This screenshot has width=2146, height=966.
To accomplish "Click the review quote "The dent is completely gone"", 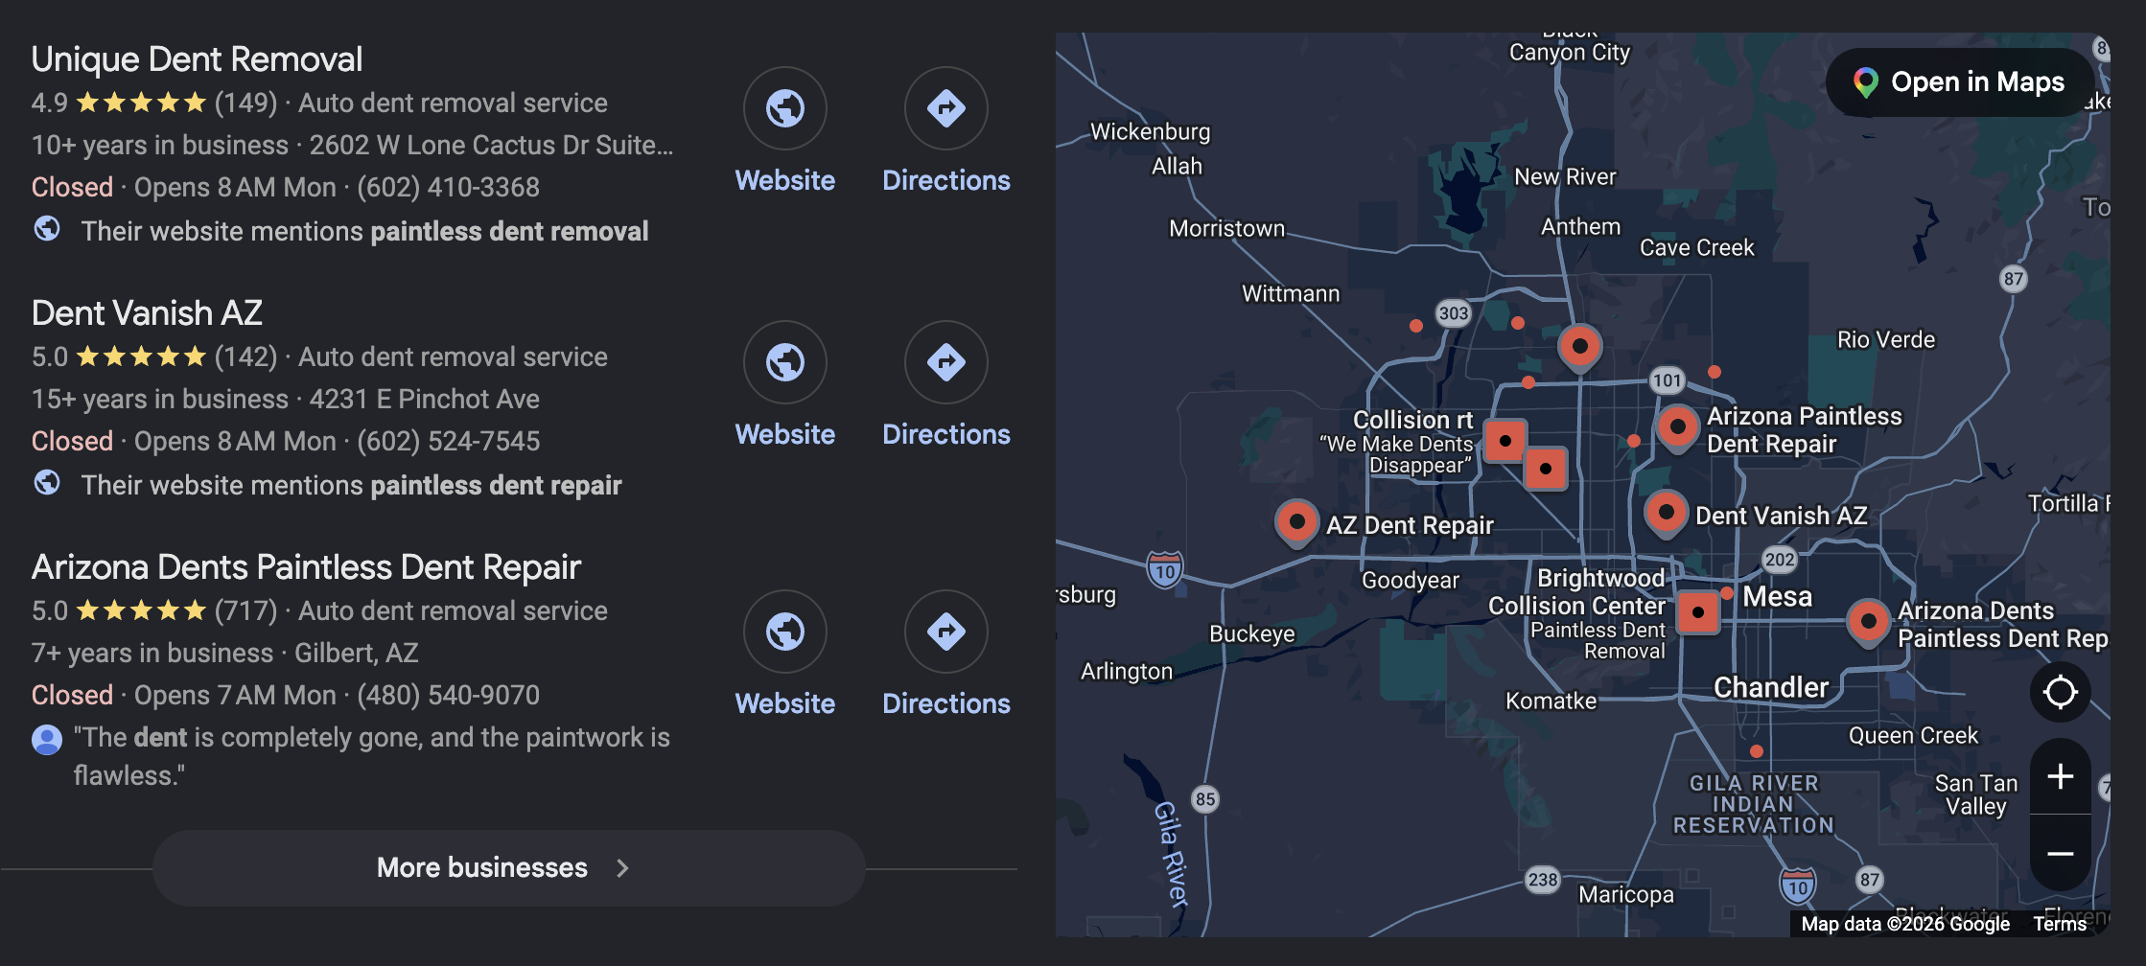I will [x=372, y=756].
